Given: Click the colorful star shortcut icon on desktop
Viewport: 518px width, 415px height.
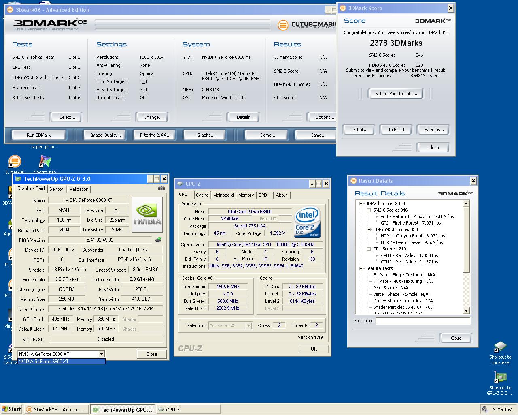Looking at the screenshot, I should [x=45, y=161].
